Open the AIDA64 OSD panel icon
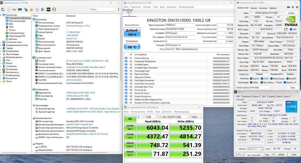This screenshot has width=301, height=163. [x=48, y=9]
